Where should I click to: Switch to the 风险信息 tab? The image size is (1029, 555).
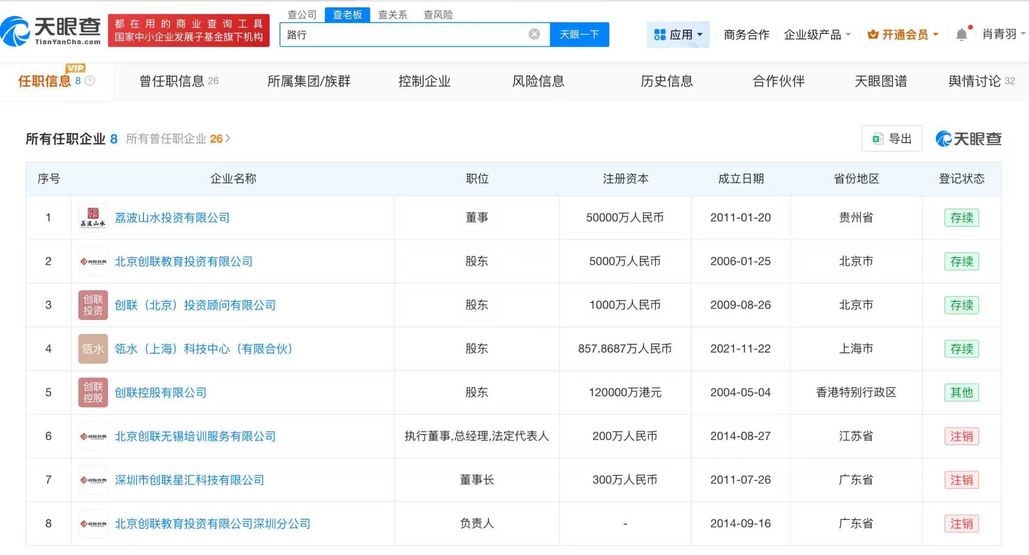click(538, 81)
